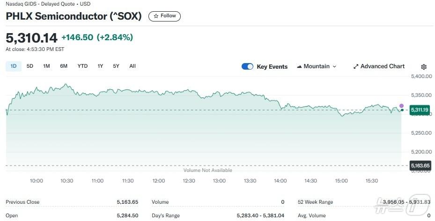Toggle the Key Events switch
The width and height of the screenshot is (435, 221).
click(x=247, y=66)
